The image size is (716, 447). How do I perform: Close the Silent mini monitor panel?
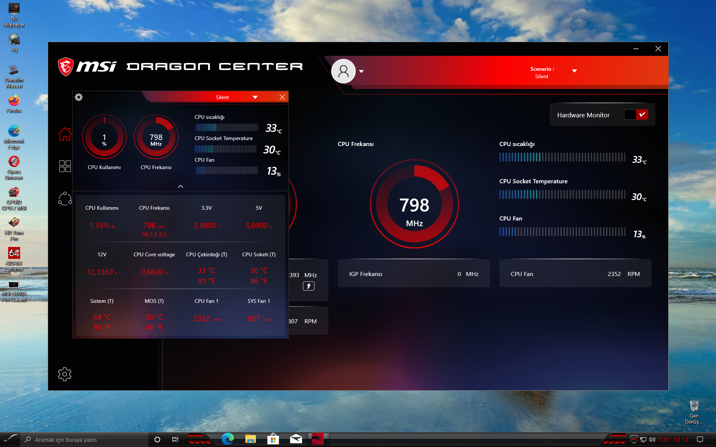[282, 97]
